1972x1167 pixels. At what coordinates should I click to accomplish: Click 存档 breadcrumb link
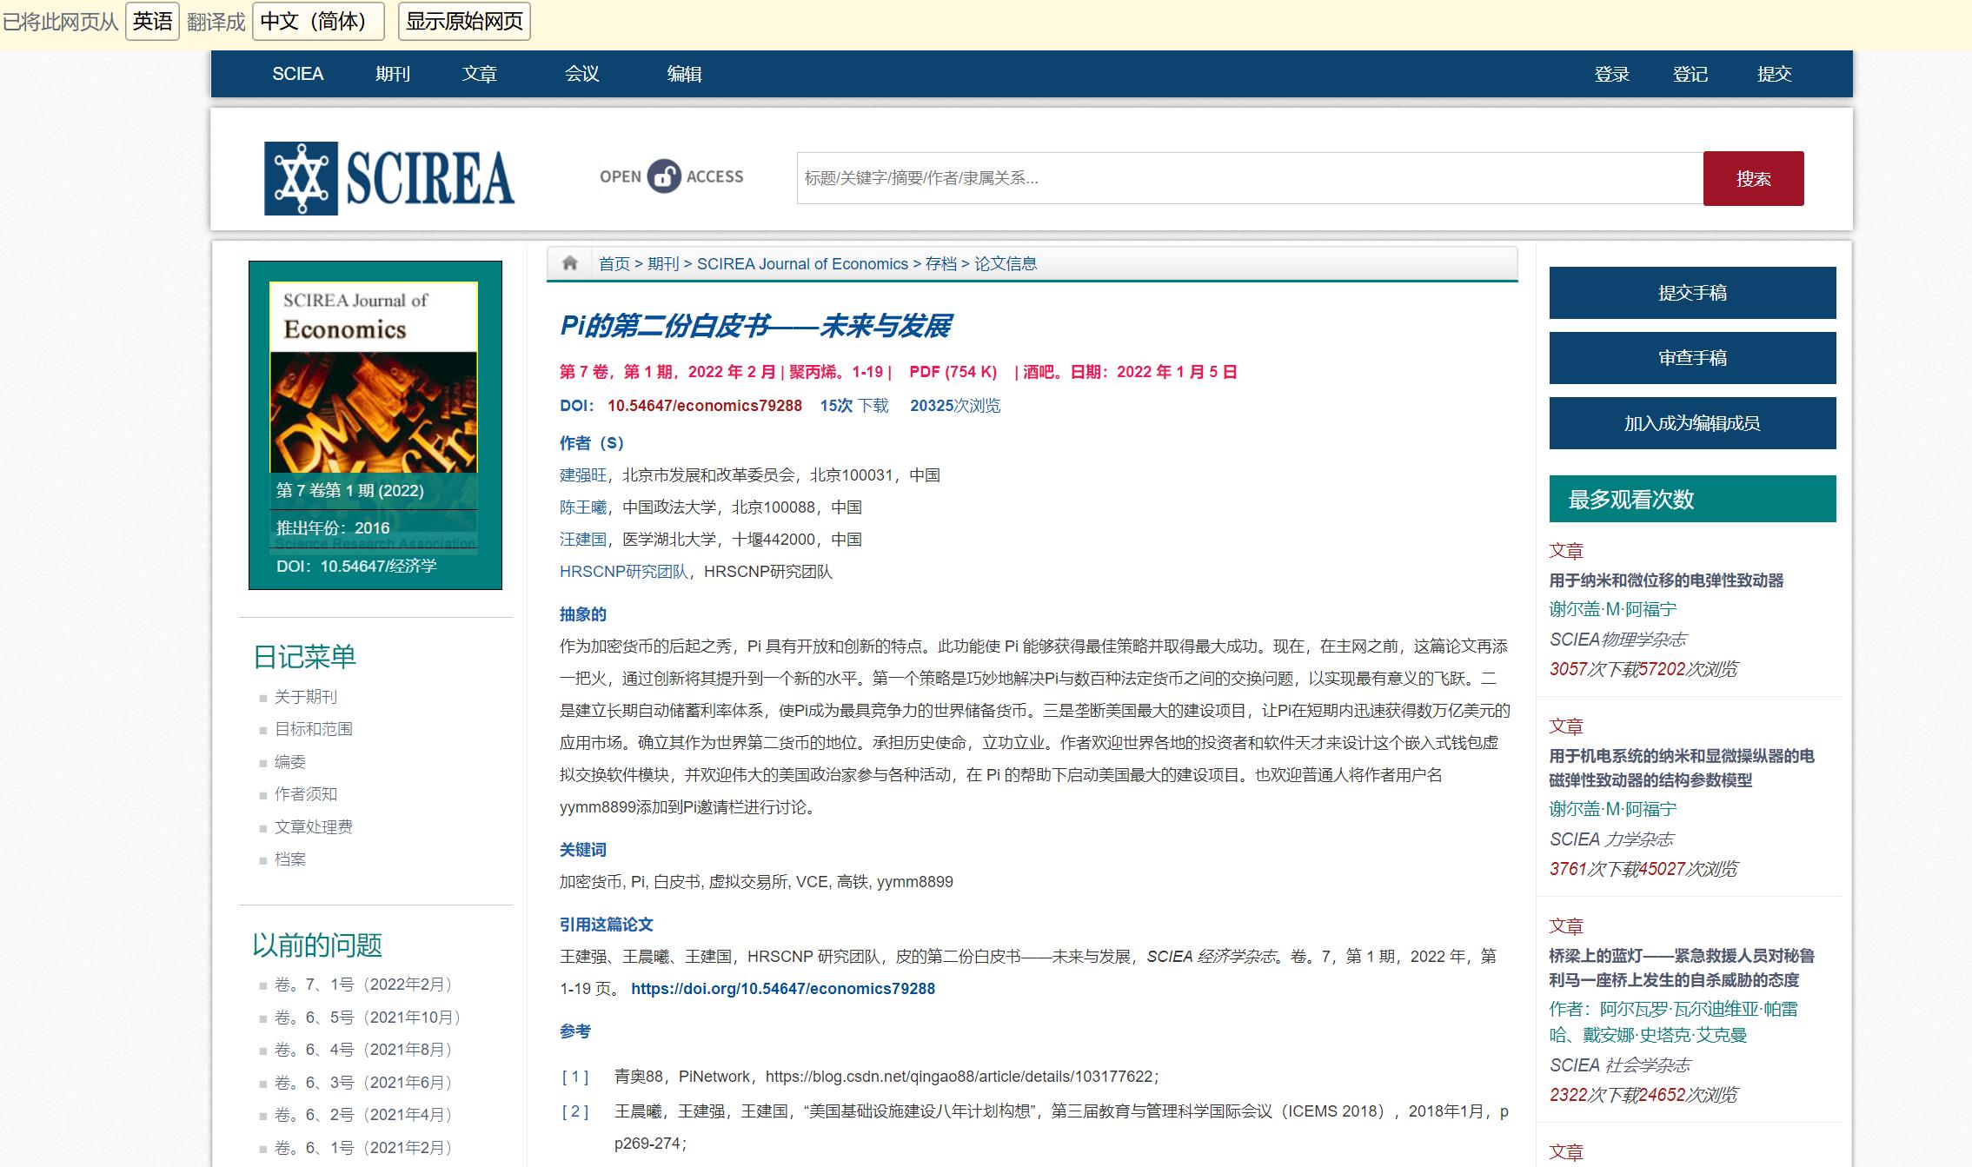(940, 263)
